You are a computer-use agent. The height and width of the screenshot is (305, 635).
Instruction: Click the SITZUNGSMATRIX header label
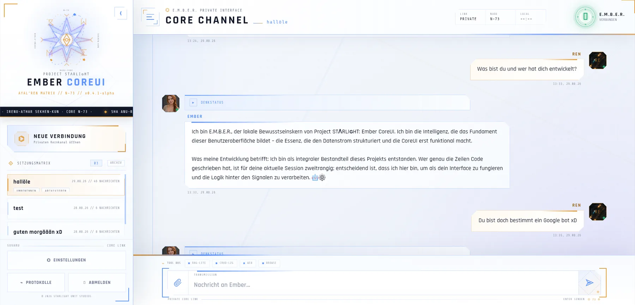(34, 163)
